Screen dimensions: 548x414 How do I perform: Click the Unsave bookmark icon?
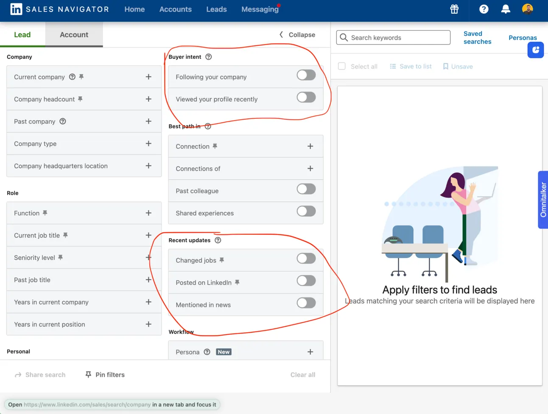(445, 67)
